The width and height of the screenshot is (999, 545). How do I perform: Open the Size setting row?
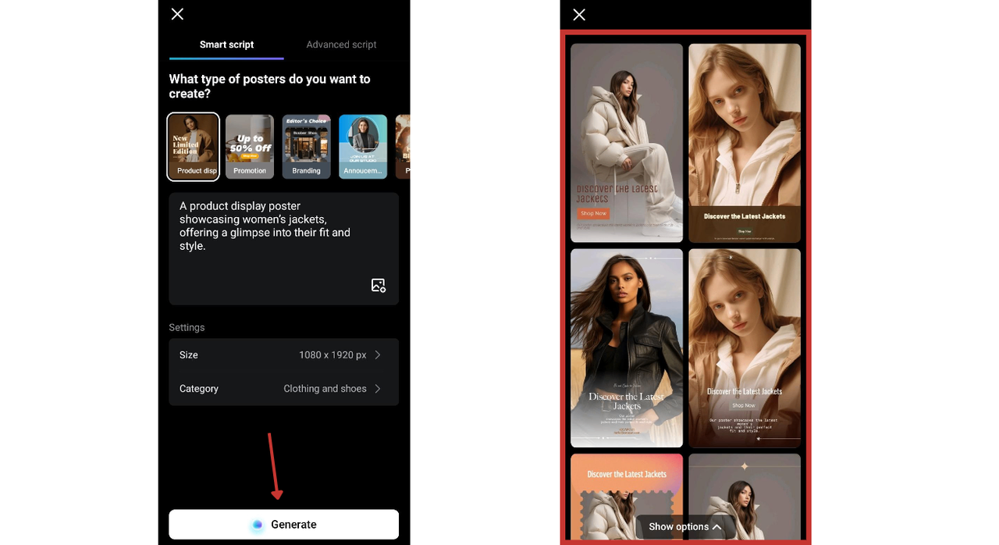284,354
